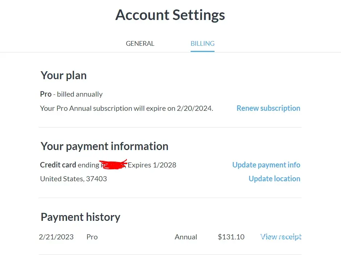Click the Account Settings page heading
This screenshot has height=255, width=341.
click(x=170, y=15)
